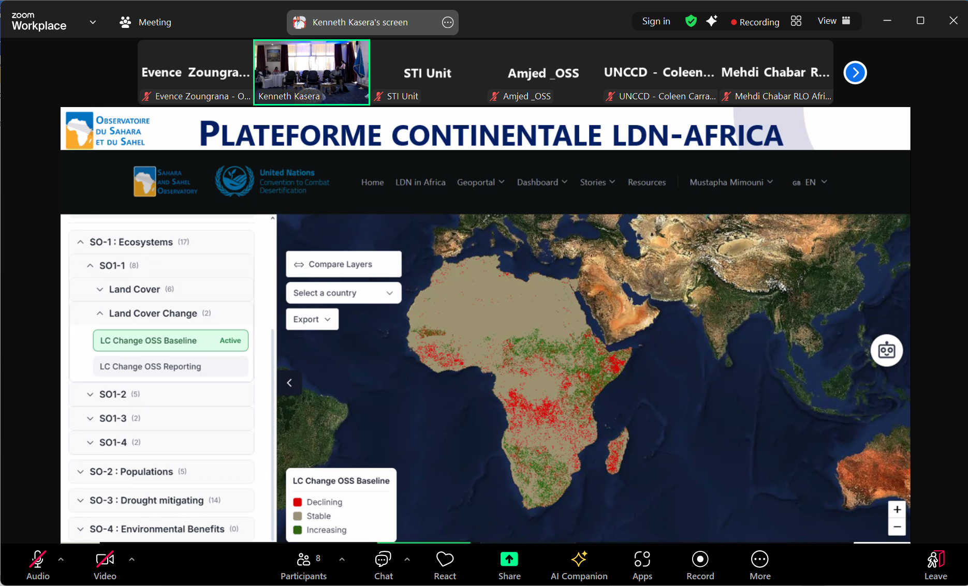The image size is (968, 586).
Task: Expand the SO1-4 group
Action: pyautogui.click(x=161, y=442)
